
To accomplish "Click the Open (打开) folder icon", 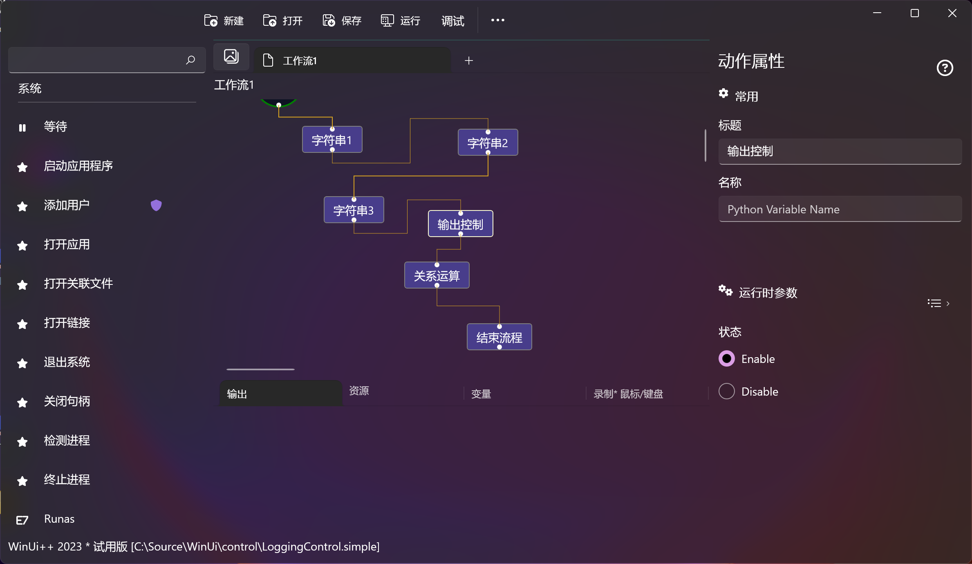I will (270, 20).
